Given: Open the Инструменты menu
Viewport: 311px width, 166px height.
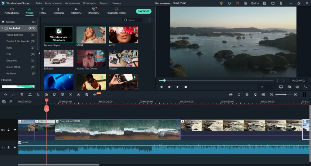Looking at the screenshot, I should click(x=72, y=3).
